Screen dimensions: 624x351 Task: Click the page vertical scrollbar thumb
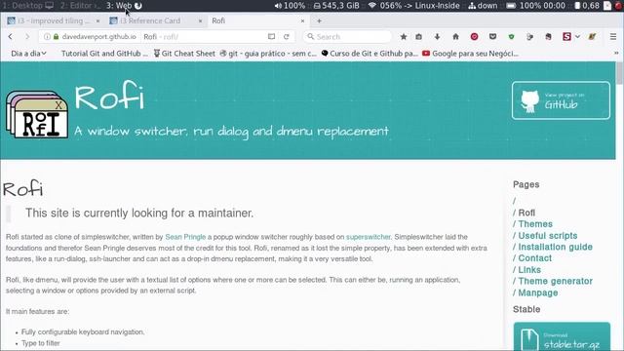[x=619, y=73]
